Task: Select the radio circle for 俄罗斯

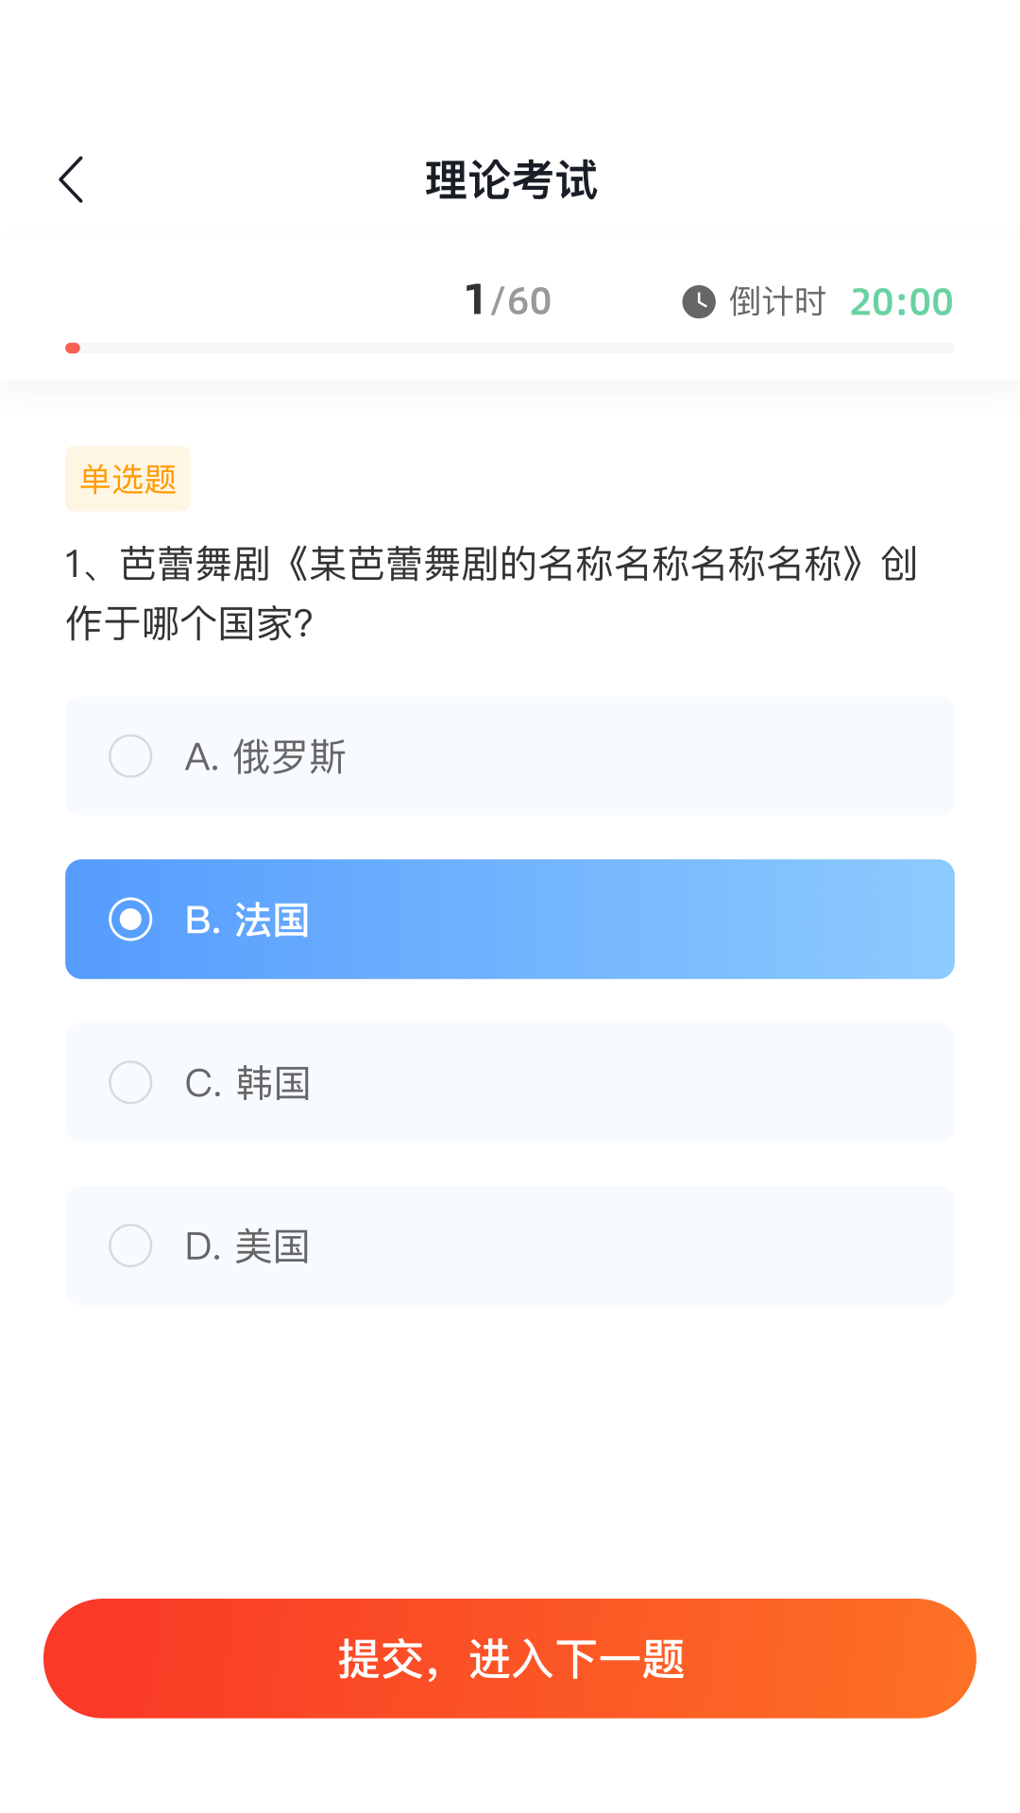Action: (130, 756)
